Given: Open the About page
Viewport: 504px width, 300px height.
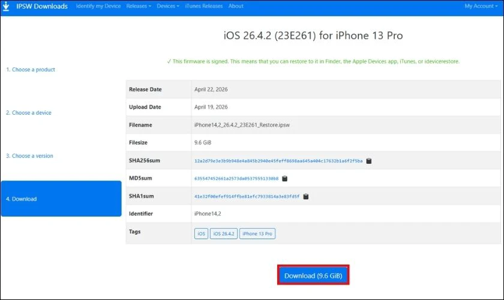Looking at the screenshot, I should click(236, 6).
